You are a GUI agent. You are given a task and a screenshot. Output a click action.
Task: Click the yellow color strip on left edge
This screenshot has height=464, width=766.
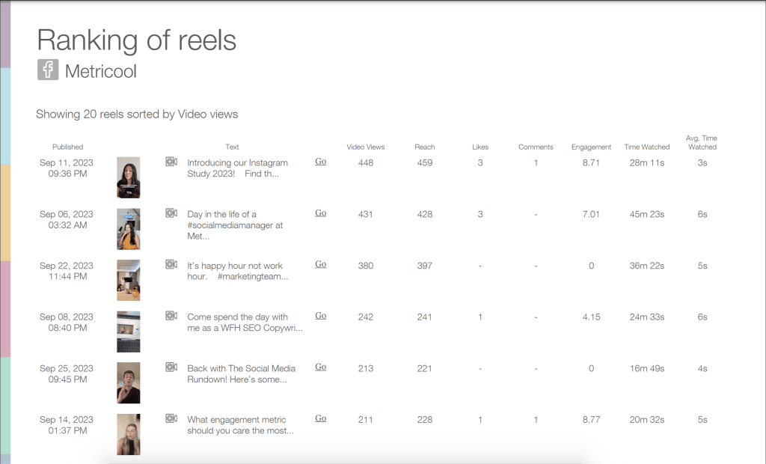click(4, 213)
